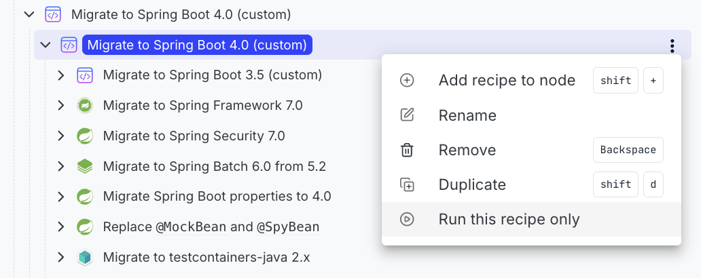Choose Rename from context menu
701x278 pixels.
click(531, 115)
